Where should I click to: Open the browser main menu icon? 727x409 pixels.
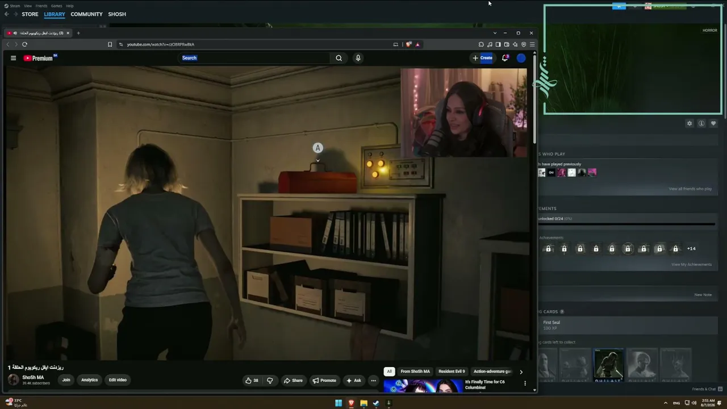[x=532, y=44]
